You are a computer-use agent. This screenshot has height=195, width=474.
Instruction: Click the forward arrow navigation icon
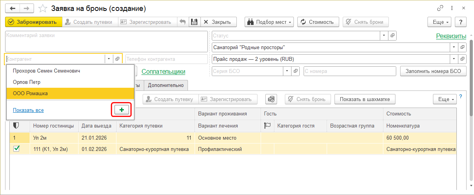pos(27,8)
